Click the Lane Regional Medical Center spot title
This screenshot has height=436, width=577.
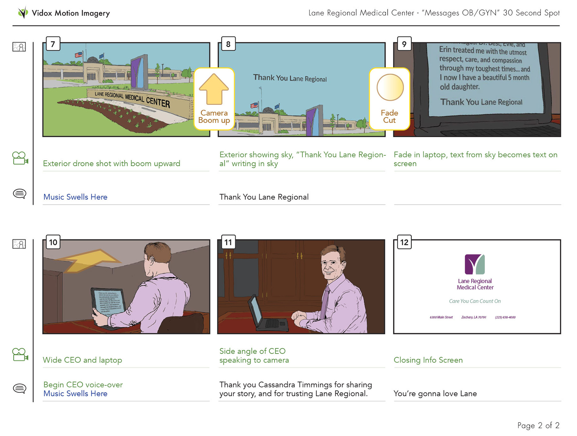434,13
